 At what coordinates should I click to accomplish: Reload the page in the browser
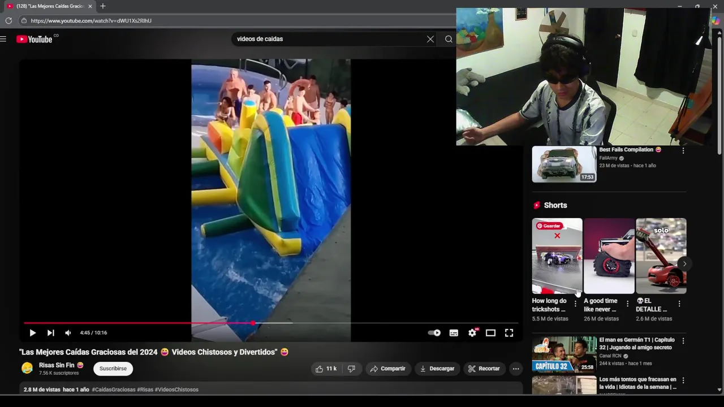8,20
